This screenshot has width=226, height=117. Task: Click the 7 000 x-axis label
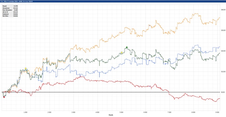click(x=169, y=113)
